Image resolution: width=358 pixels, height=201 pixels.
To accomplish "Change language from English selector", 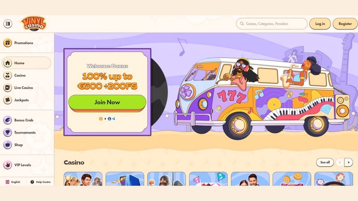I will click(13, 182).
